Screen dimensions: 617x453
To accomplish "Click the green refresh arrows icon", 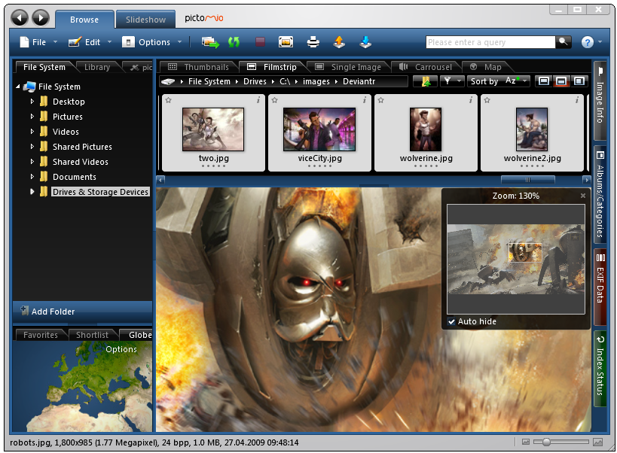I will coord(234,42).
